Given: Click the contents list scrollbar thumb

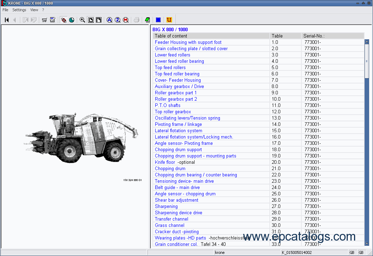Looking at the screenshot, I should point(367,61).
